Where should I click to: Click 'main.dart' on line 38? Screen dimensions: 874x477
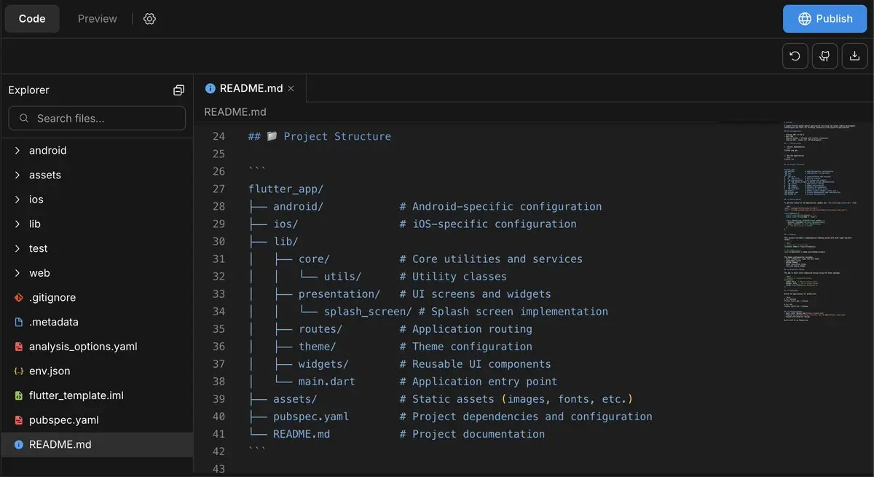point(327,381)
